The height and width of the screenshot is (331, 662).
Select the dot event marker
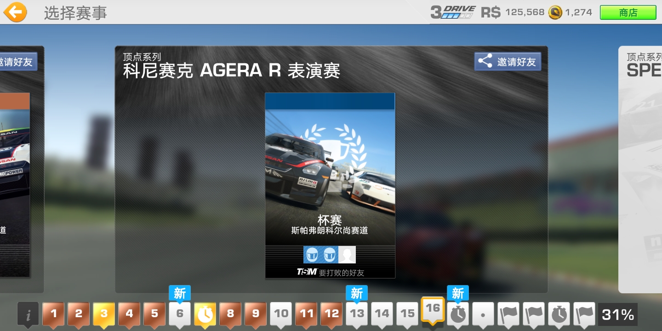click(x=483, y=315)
